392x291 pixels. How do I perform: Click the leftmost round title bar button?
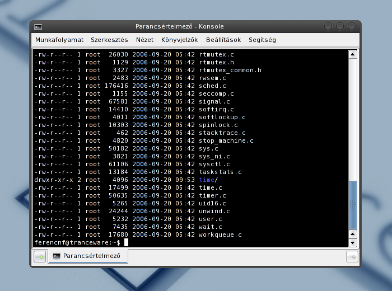click(x=328, y=26)
